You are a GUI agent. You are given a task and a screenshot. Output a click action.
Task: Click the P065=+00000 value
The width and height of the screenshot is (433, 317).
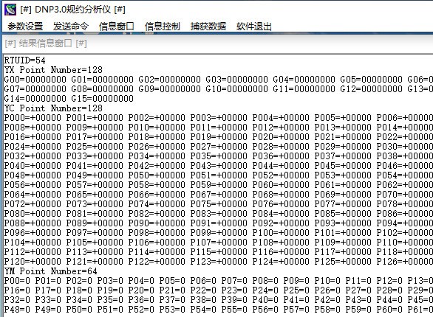95,195
